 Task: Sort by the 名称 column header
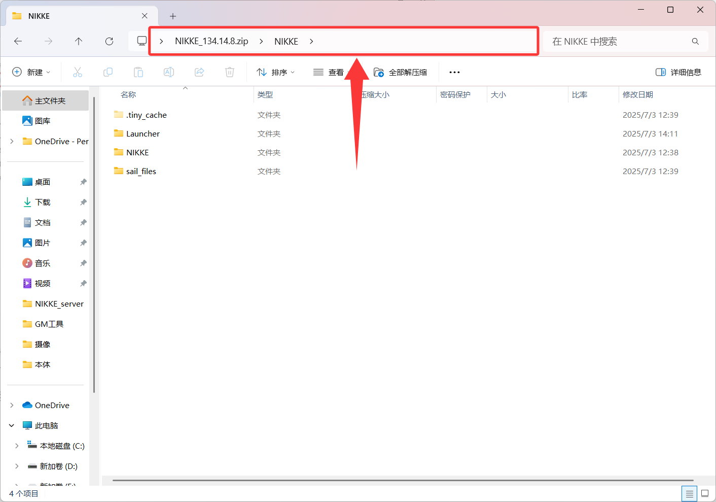(x=128, y=95)
